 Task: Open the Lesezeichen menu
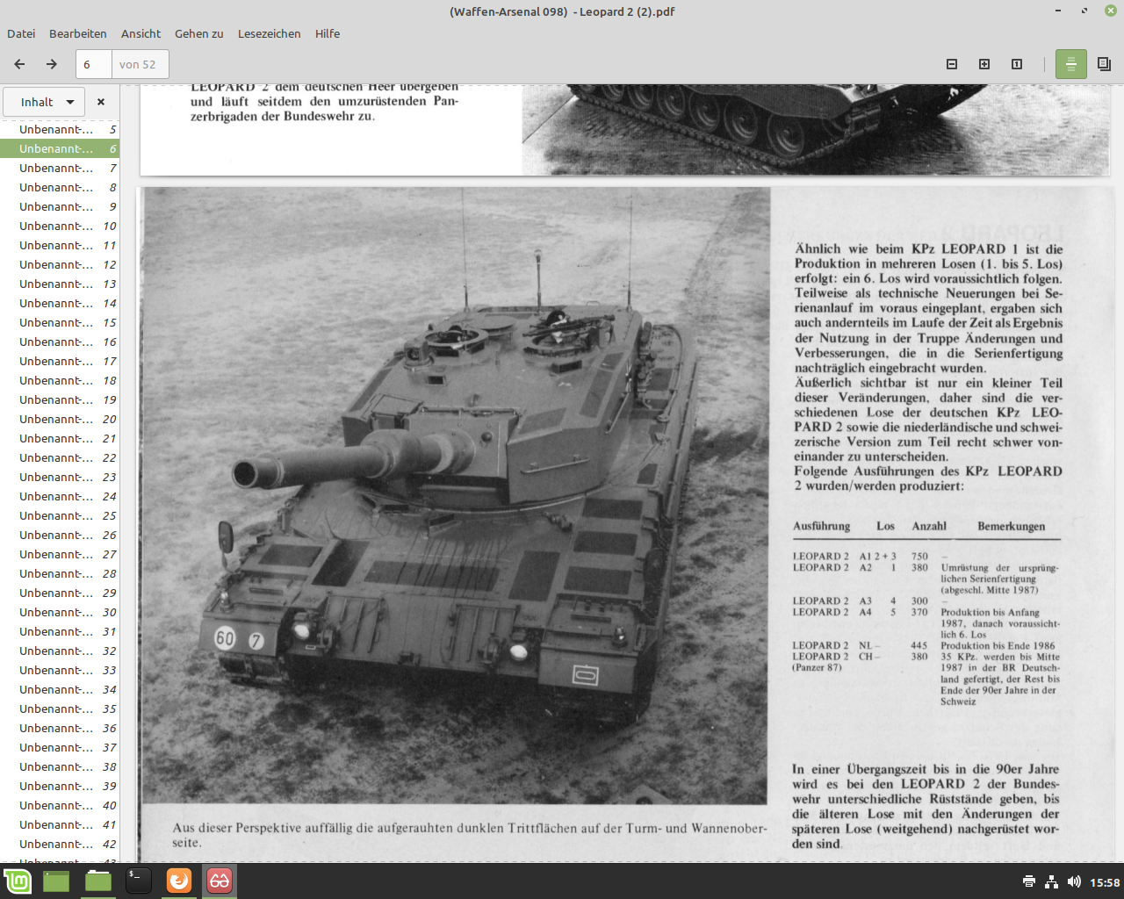pos(269,33)
